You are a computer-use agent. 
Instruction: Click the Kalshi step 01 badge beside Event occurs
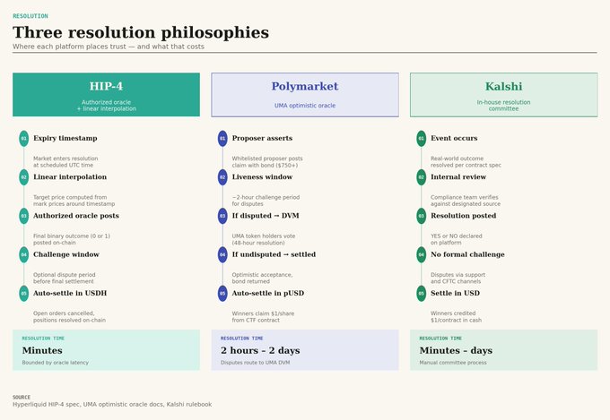[x=422, y=138]
